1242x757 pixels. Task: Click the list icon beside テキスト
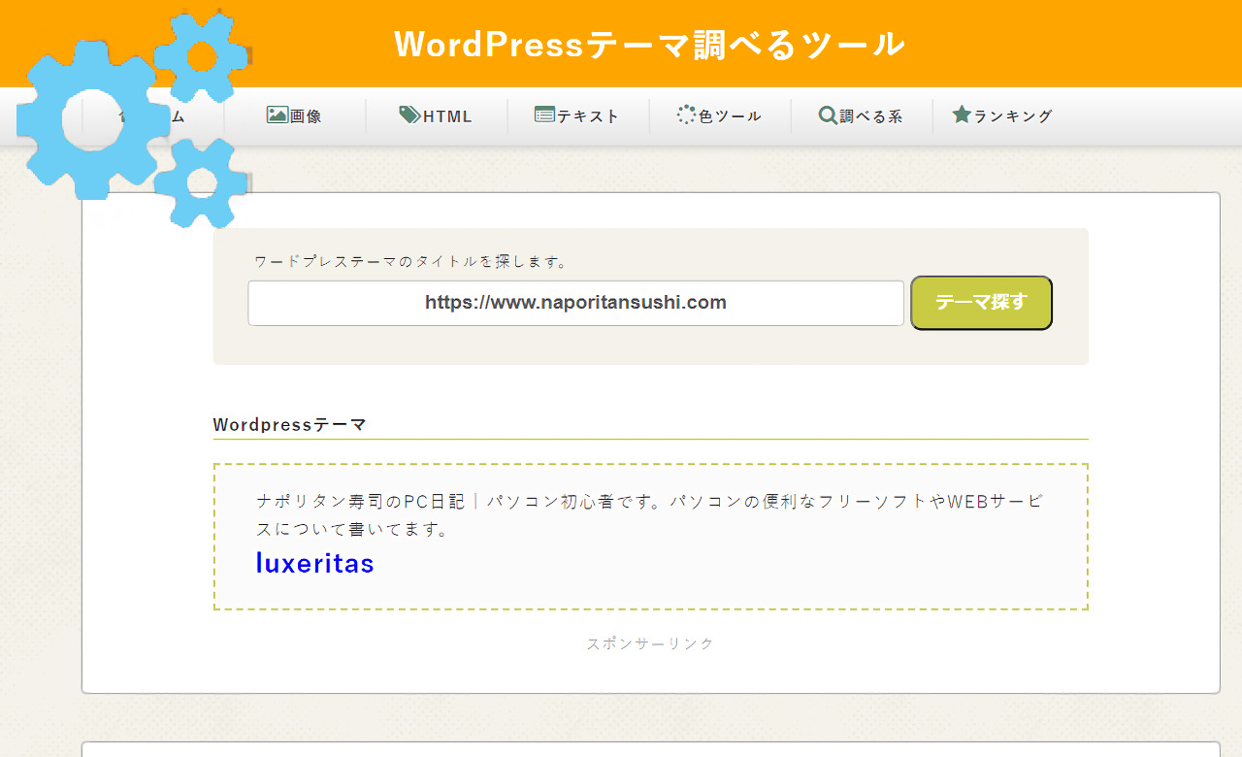(544, 115)
